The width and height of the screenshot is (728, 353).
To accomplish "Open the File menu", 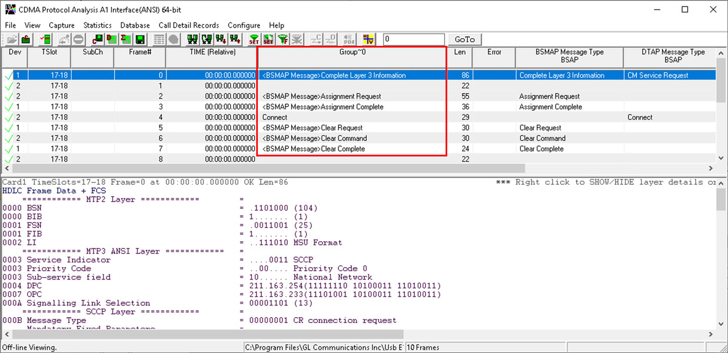I will coord(11,25).
